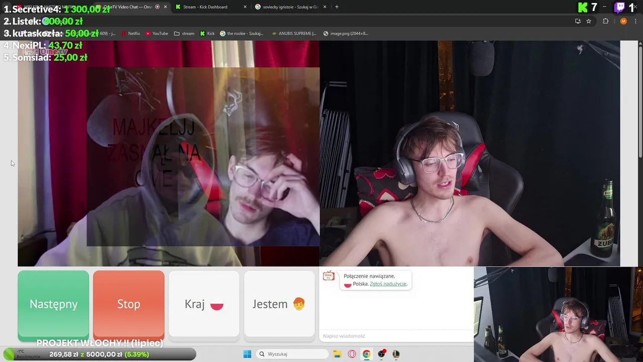Open the ANUBIS SUPREME bookmark

coord(294,34)
